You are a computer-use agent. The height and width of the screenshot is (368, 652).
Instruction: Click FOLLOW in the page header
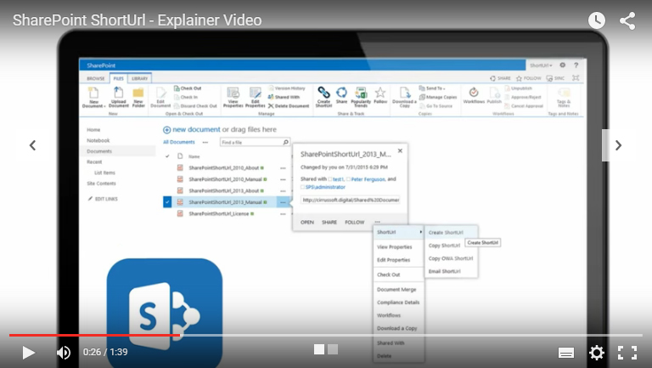(529, 78)
